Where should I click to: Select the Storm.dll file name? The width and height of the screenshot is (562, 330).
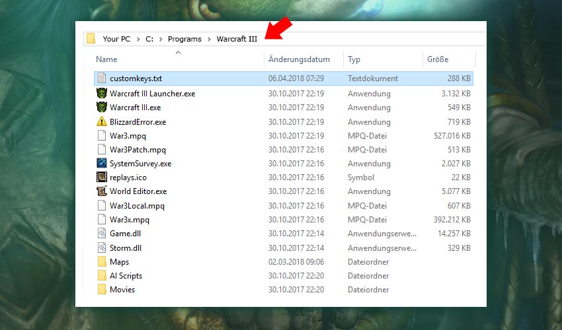click(126, 247)
